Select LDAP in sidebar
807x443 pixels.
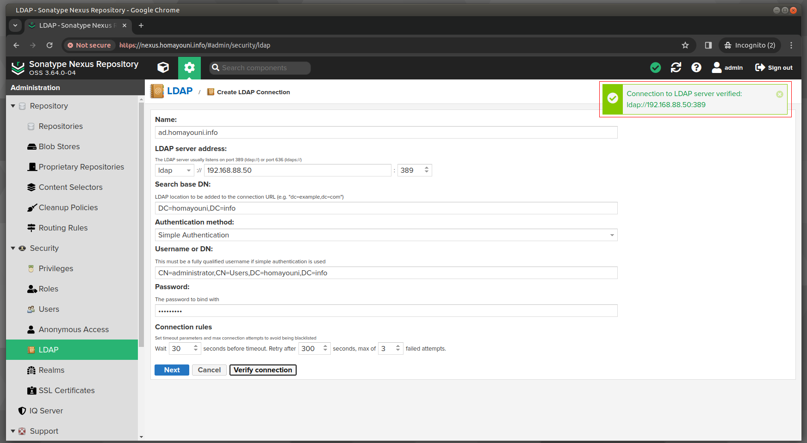(72, 350)
